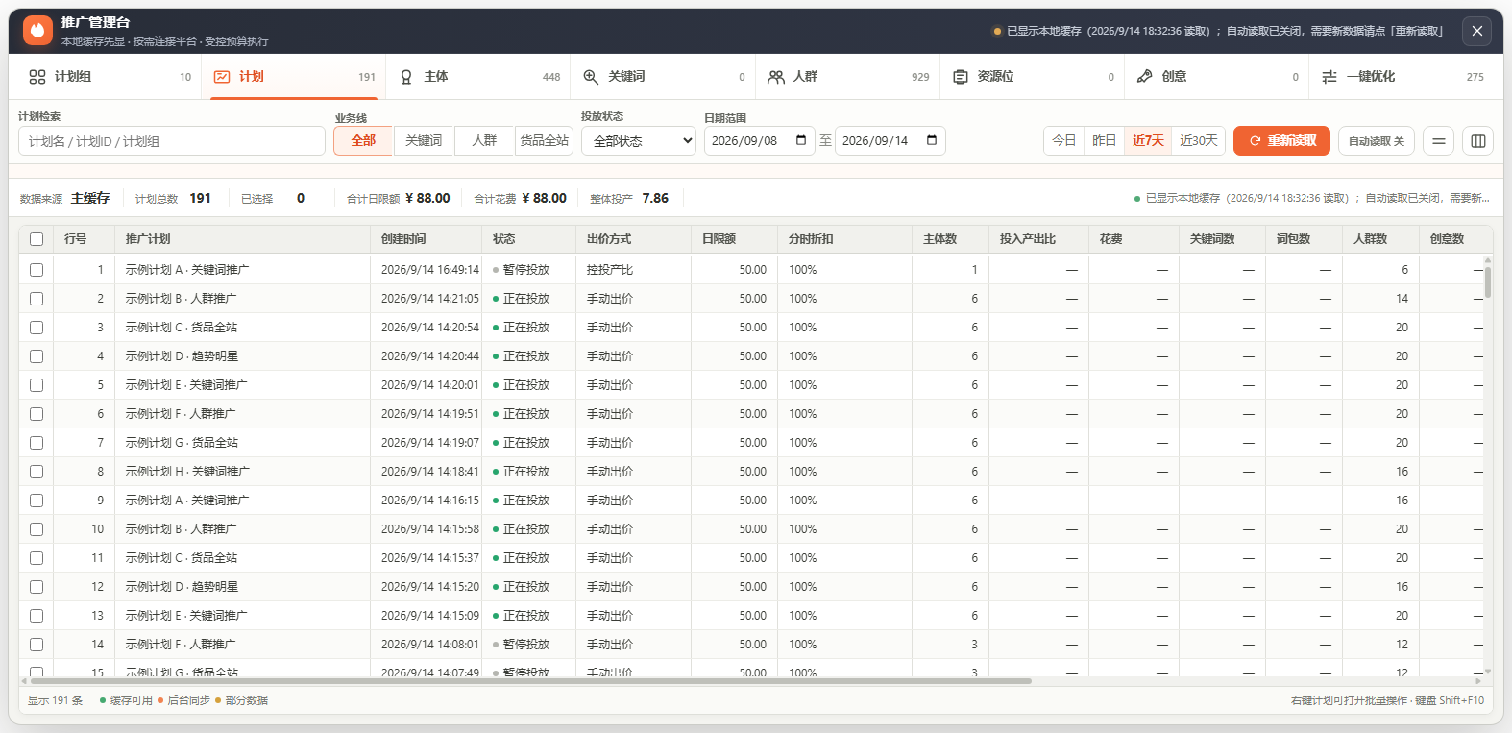1512x733 pixels.
Task: Click the 计划组 grid icon
Action: tap(37, 77)
